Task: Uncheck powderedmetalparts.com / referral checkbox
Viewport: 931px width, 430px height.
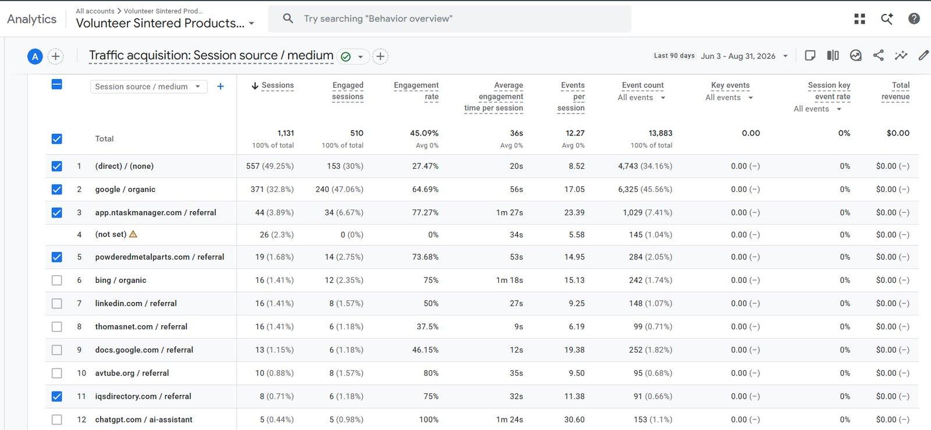Action: coord(56,257)
